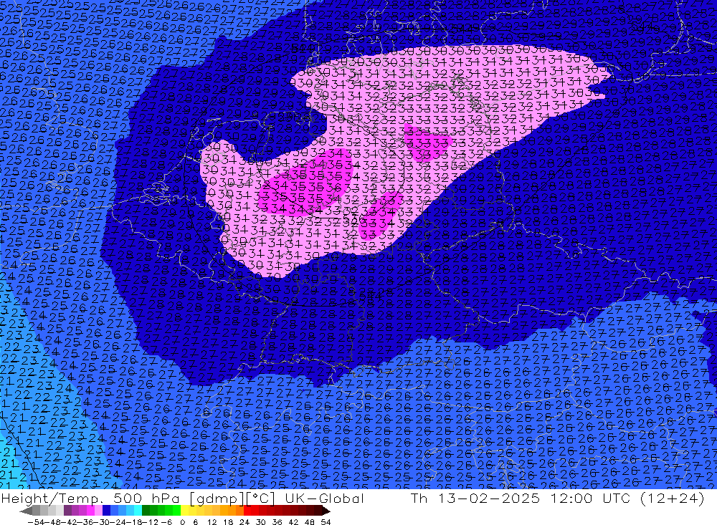Click the "24" legend value below scale

(x=244, y=522)
